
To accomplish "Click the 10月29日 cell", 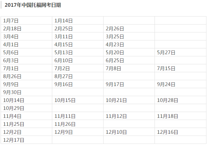I will point(26,108).
